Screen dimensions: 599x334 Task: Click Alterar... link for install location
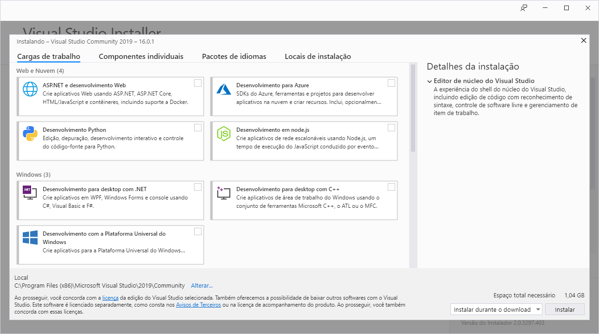[x=202, y=286]
